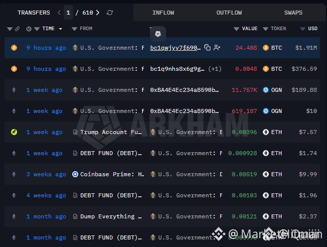Click Ethereum chain icon in 11.757K row
The width and height of the screenshot is (327, 247).
click(x=14, y=90)
